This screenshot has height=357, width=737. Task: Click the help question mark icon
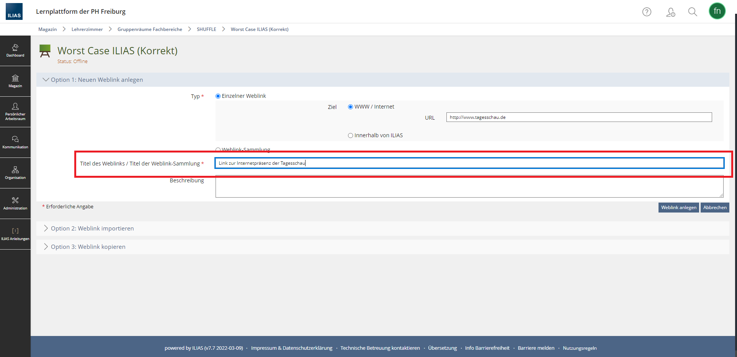pyautogui.click(x=647, y=12)
